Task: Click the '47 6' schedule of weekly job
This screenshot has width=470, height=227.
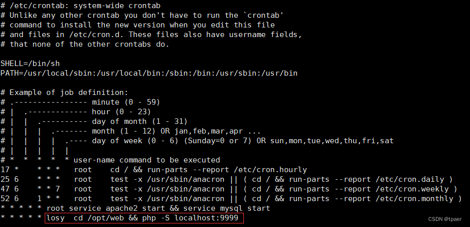Action: coord(10,189)
